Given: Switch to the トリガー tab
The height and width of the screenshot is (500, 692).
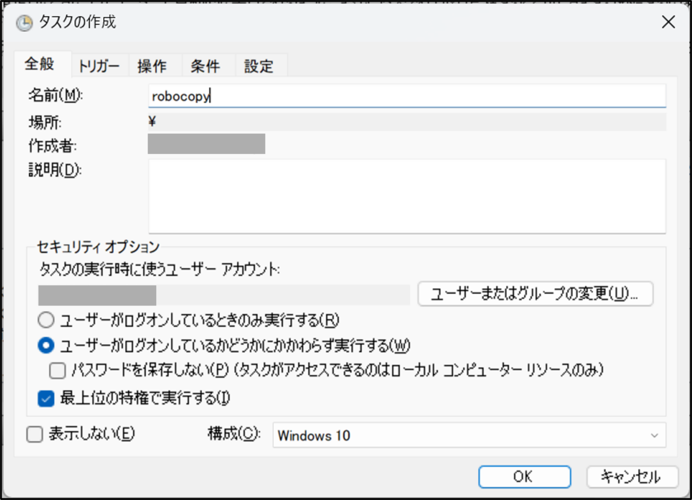Looking at the screenshot, I should pyautogui.click(x=99, y=66).
